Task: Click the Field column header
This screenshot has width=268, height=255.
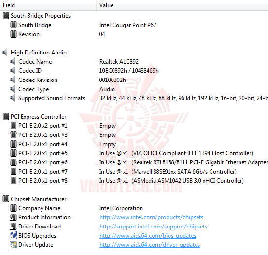Action: (x=48, y=5)
